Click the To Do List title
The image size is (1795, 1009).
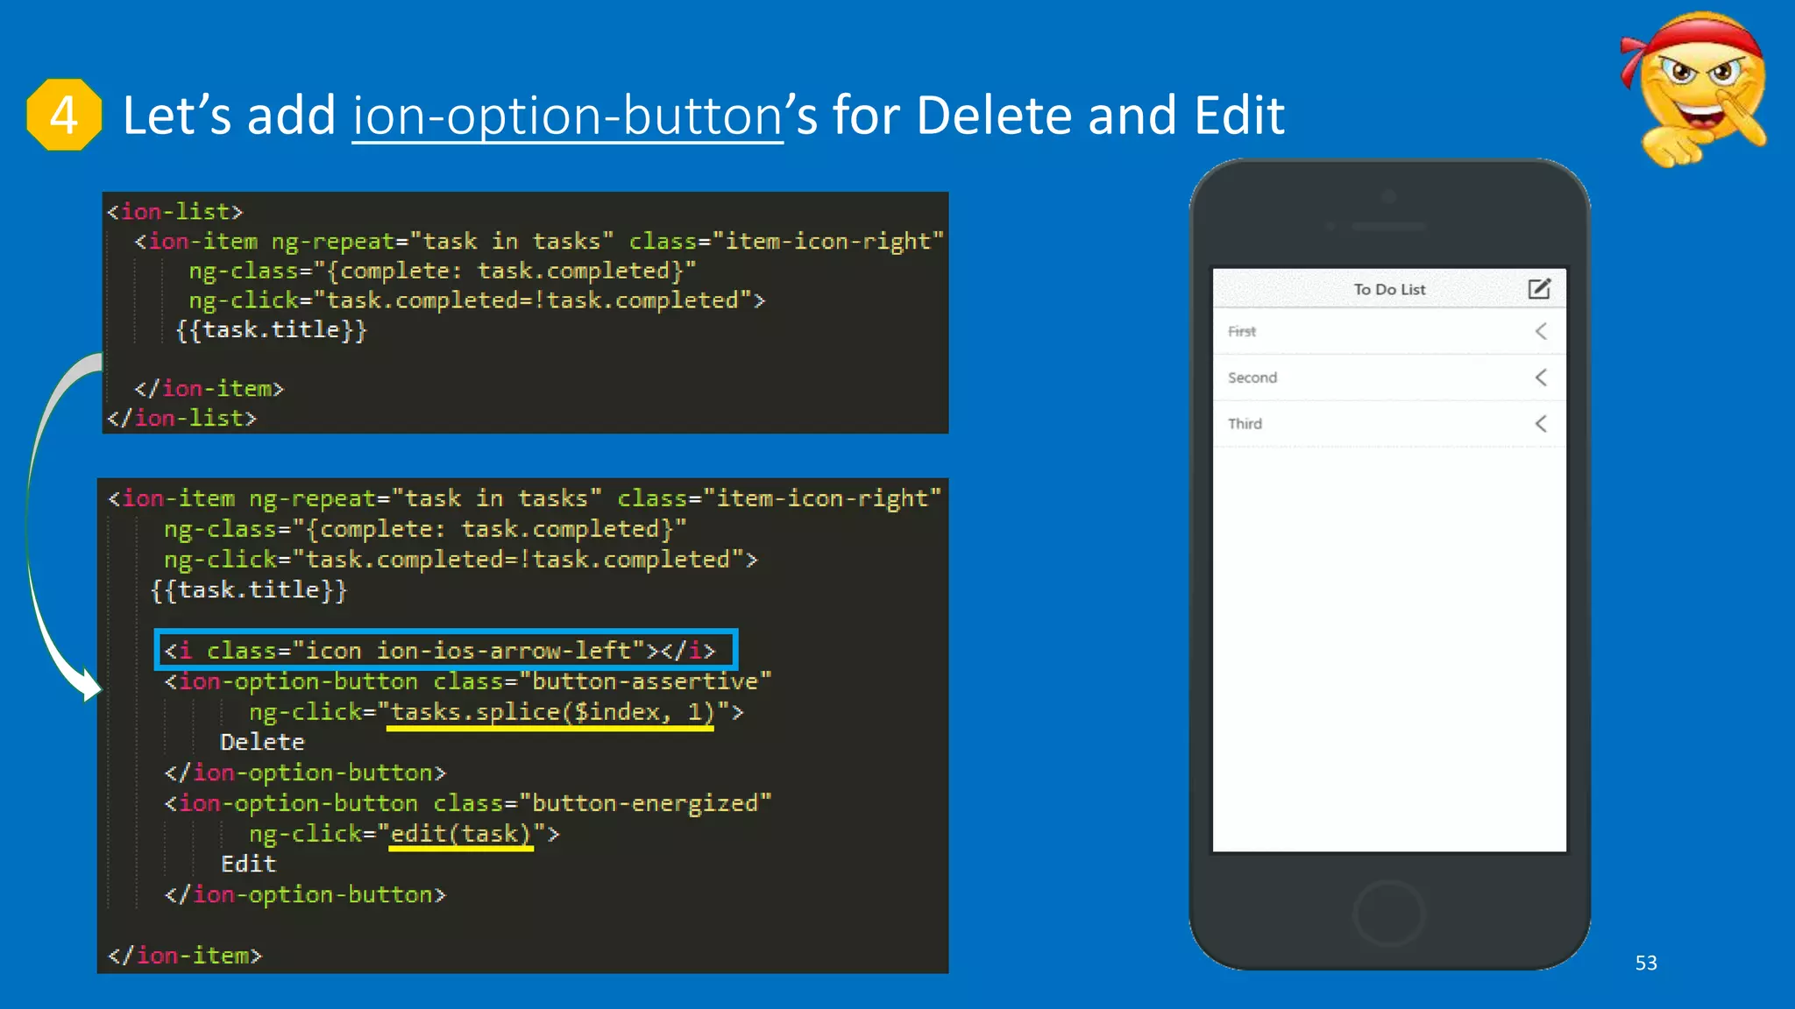1389,289
